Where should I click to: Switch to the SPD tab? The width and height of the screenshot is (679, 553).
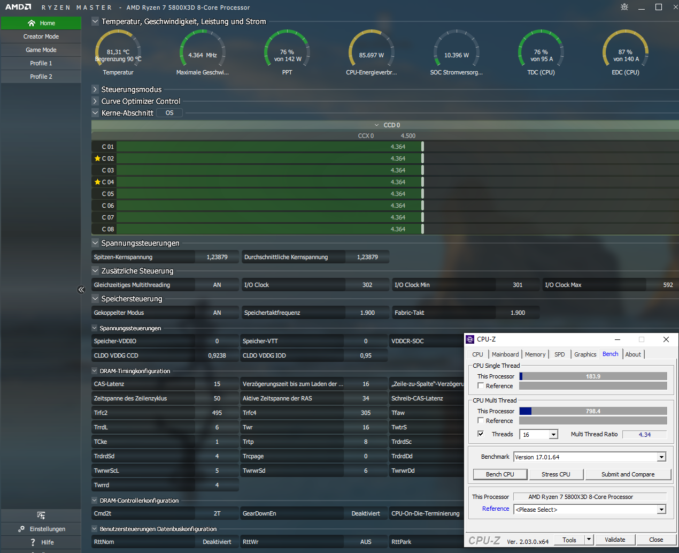[560, 354]
